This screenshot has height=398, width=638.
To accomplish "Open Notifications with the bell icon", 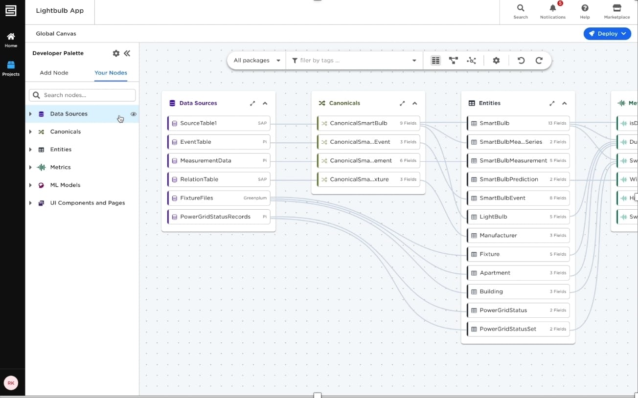I will tap(552, 10).
